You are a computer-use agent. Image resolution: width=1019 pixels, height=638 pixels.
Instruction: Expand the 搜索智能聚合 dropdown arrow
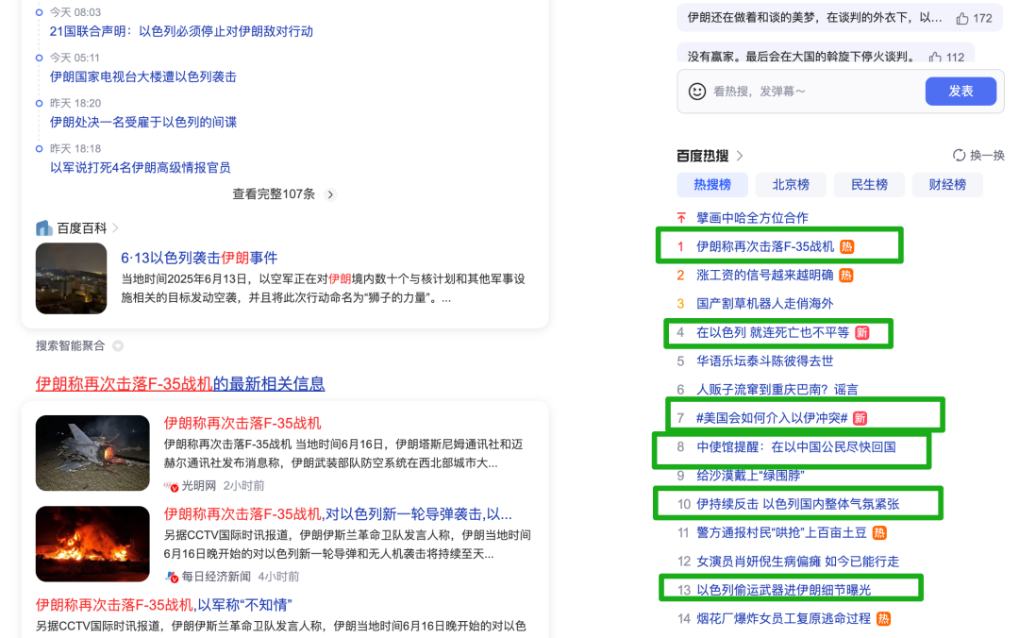point(118,346)
